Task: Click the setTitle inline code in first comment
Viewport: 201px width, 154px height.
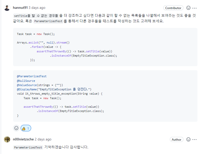Action: pos(21,16)
